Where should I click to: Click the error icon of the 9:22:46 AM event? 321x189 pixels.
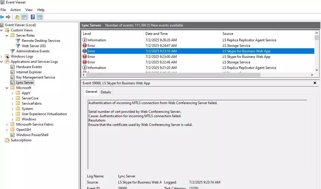click(85, 62)
